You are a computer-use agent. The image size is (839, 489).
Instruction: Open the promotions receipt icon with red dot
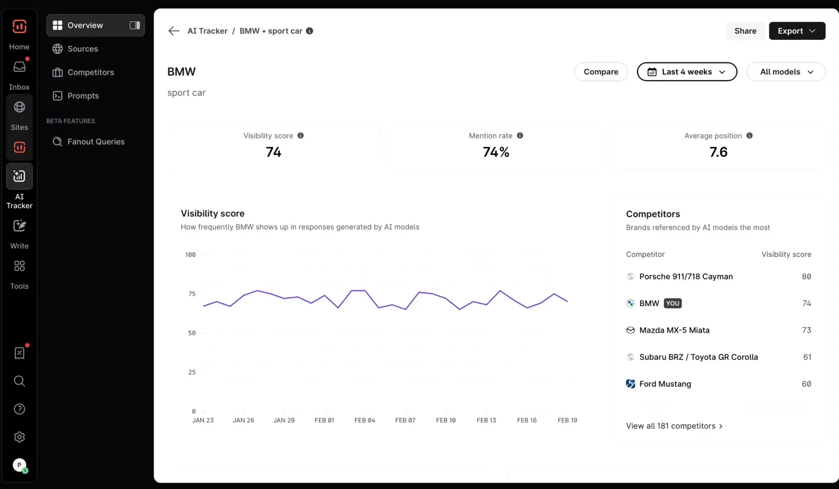[19, 353]
